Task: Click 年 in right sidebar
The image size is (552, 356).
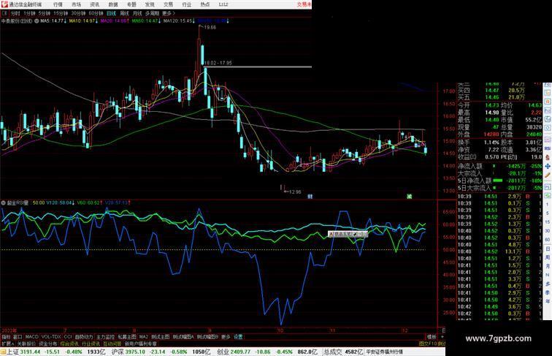Action: point(548,301)
